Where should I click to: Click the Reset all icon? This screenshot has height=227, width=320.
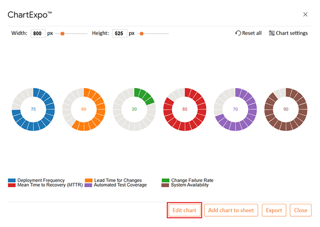[x=238, y=33]
